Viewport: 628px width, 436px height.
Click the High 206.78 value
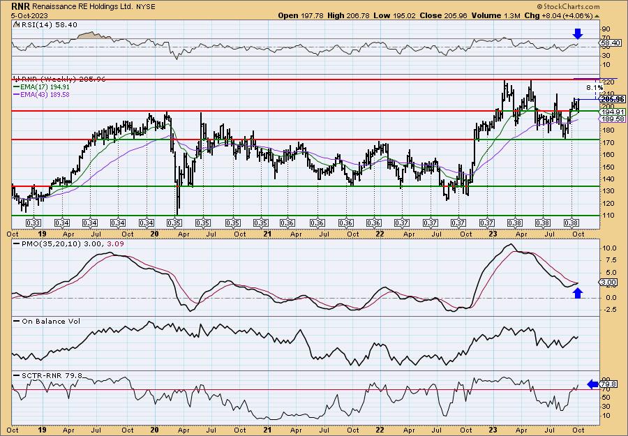(350, 15)
